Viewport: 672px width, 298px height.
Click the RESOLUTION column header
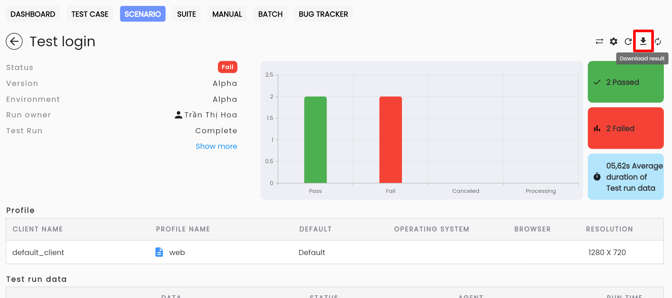coord(609,229)
